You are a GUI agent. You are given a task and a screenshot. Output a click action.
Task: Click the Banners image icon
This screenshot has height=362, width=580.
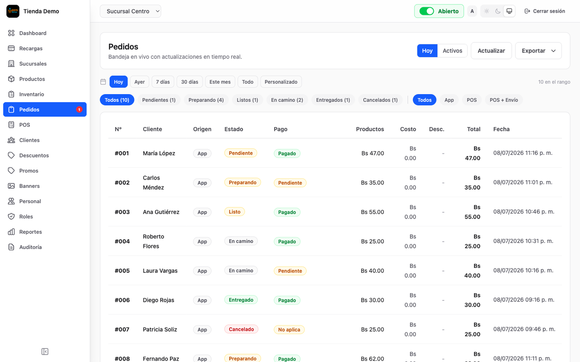(11, 186)
